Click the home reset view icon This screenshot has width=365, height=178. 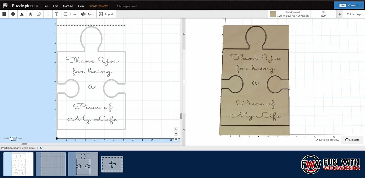176,139
